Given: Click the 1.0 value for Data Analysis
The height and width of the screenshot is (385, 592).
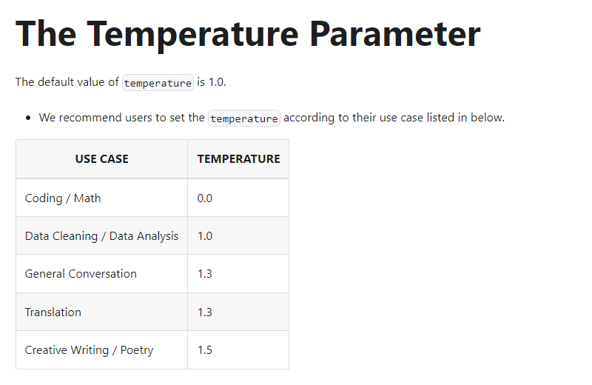Looking at the screenshot, I should click(x=205, y=236).
